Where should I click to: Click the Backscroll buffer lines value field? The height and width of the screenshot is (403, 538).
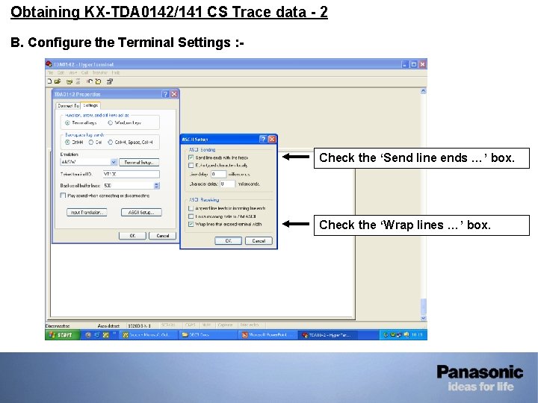128,185
